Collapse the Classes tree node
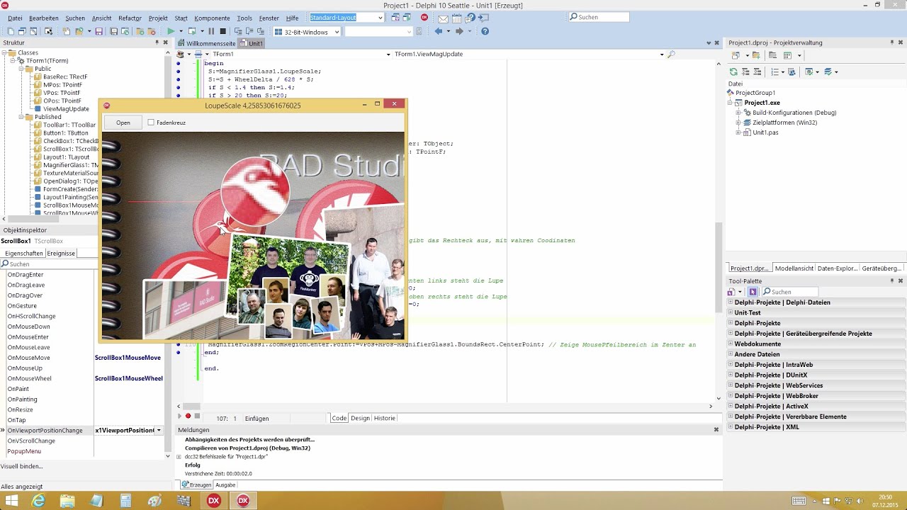 click(4, 53)
